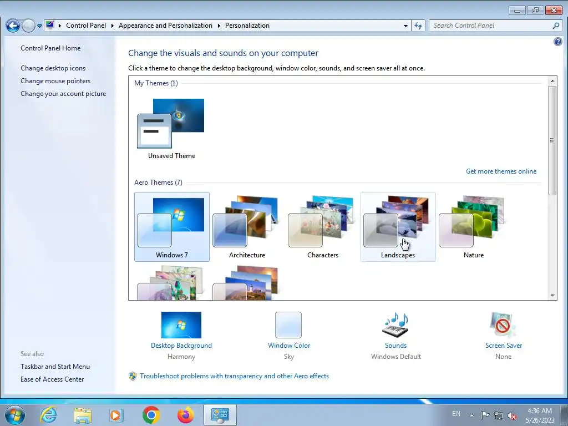Image resolution: width=568 pixels, height=426 pixels.
Task: Click the Desktop Background link text
Action: [181, 346]
